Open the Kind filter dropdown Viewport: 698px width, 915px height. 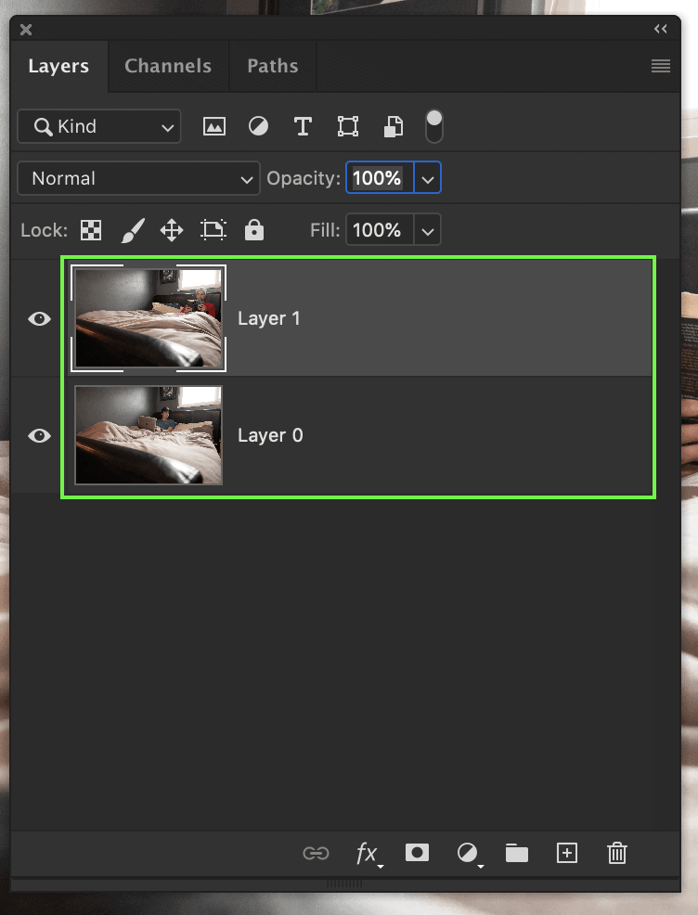[99, 126]
